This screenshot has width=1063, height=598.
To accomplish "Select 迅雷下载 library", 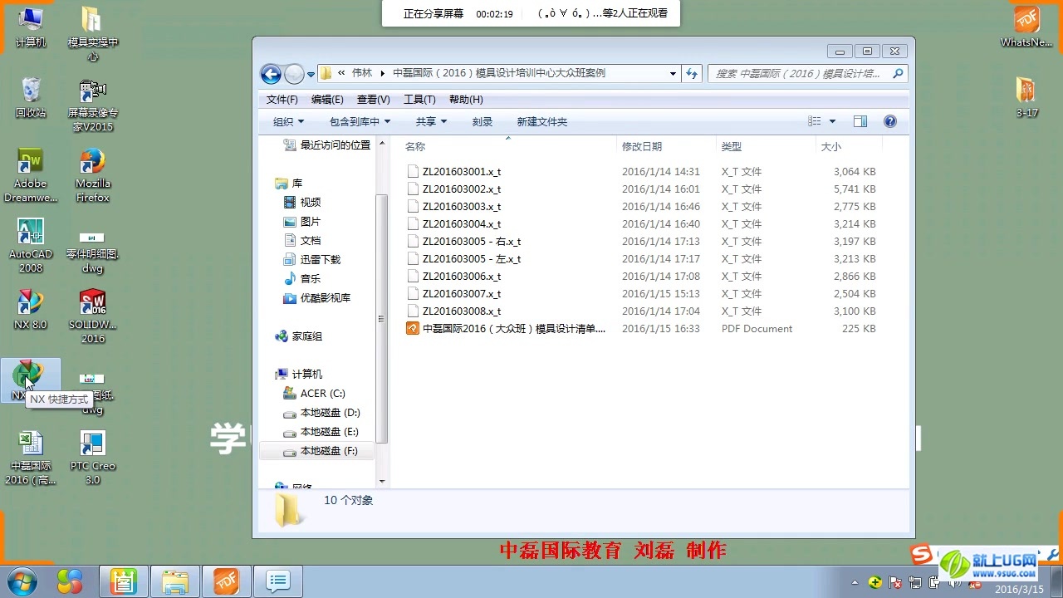I will 312,259.
